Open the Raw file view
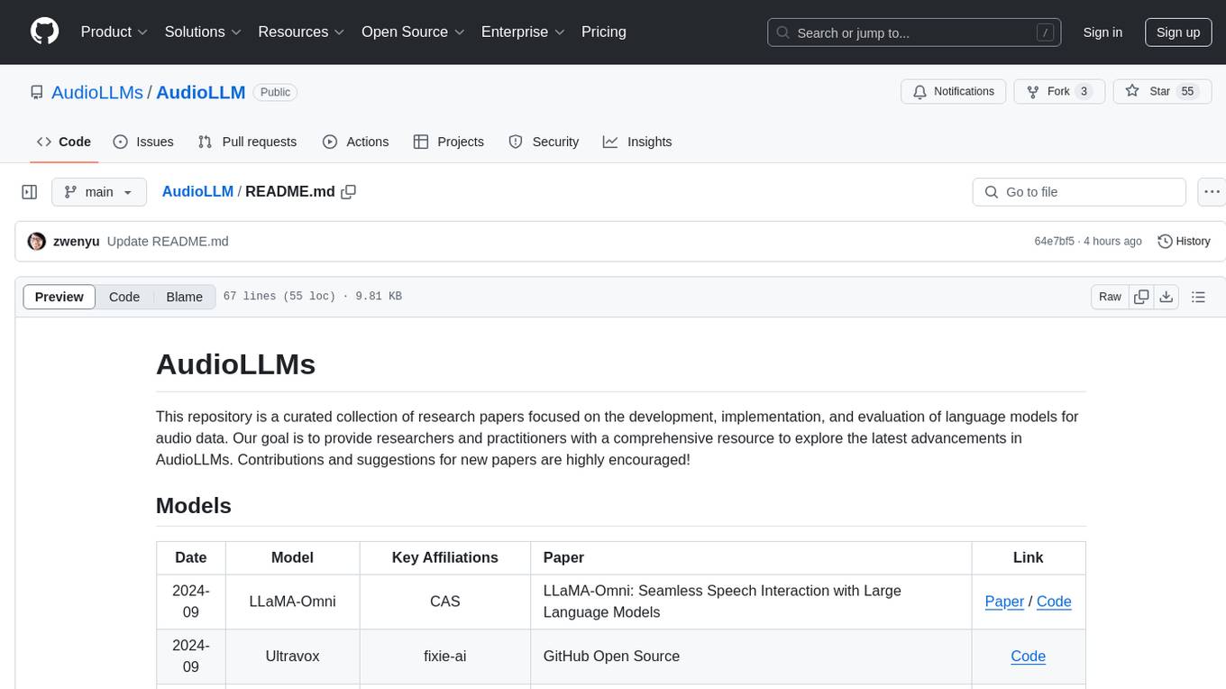 click(1110, 297)
